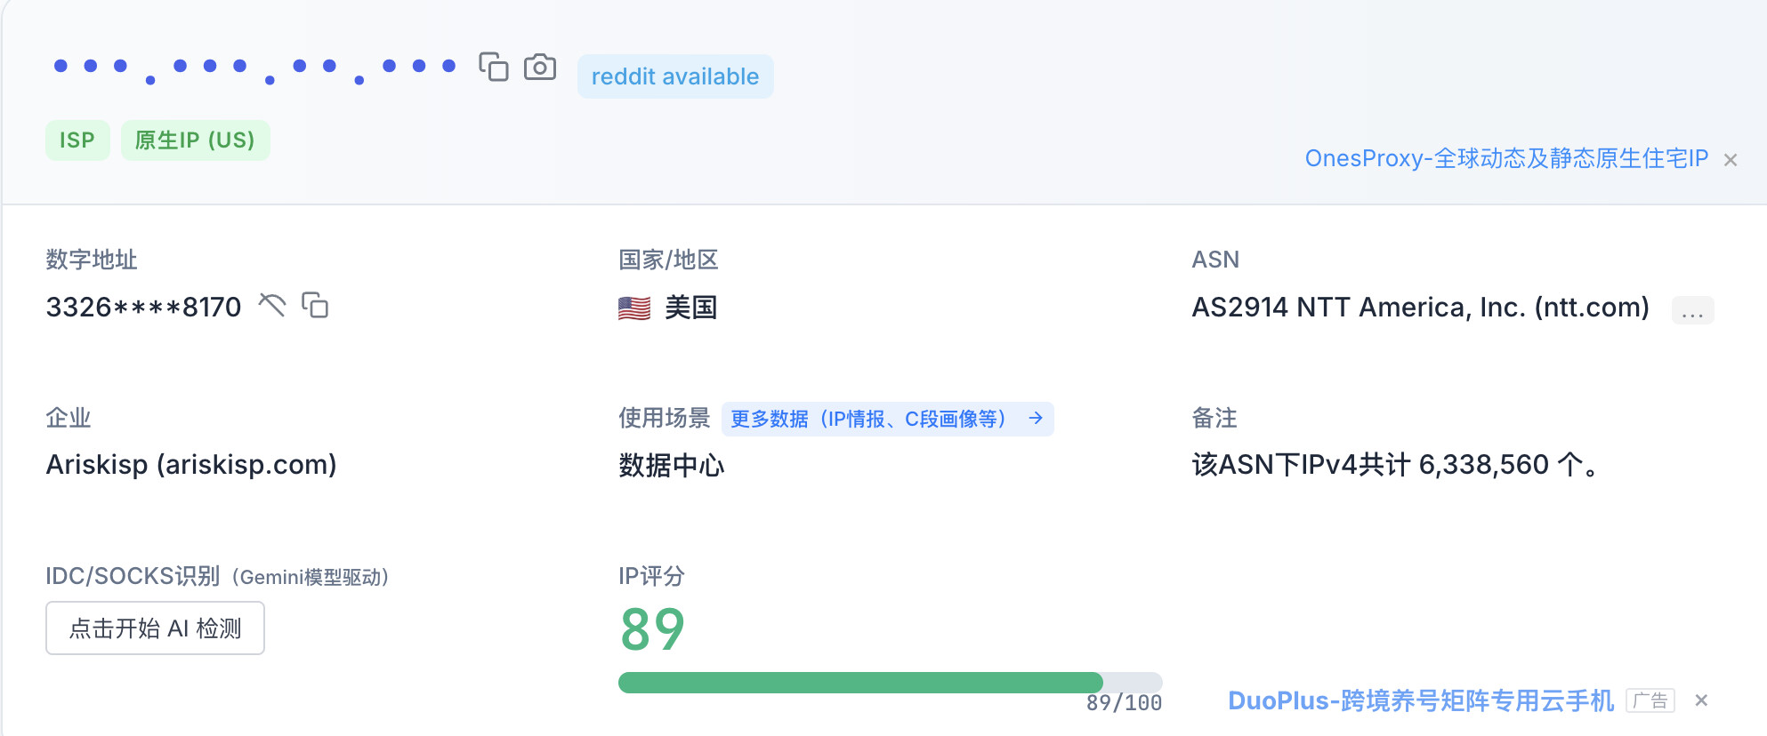1767x736 pixels.
Task: Open the DuoPlus cloud phone link
Action: [x=1421, y=700]
